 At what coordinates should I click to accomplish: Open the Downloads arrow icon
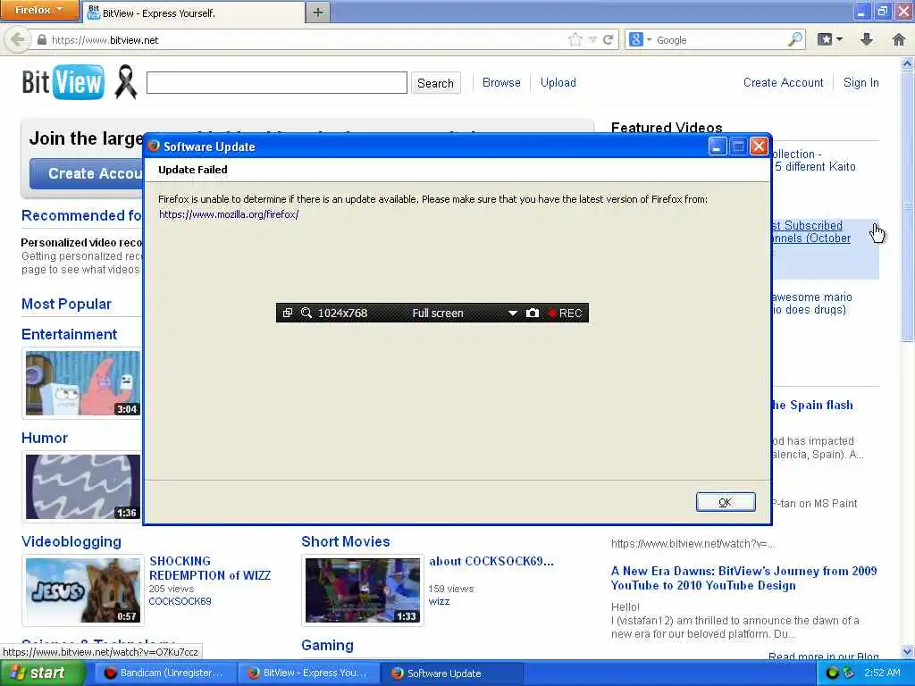point(867,39)
